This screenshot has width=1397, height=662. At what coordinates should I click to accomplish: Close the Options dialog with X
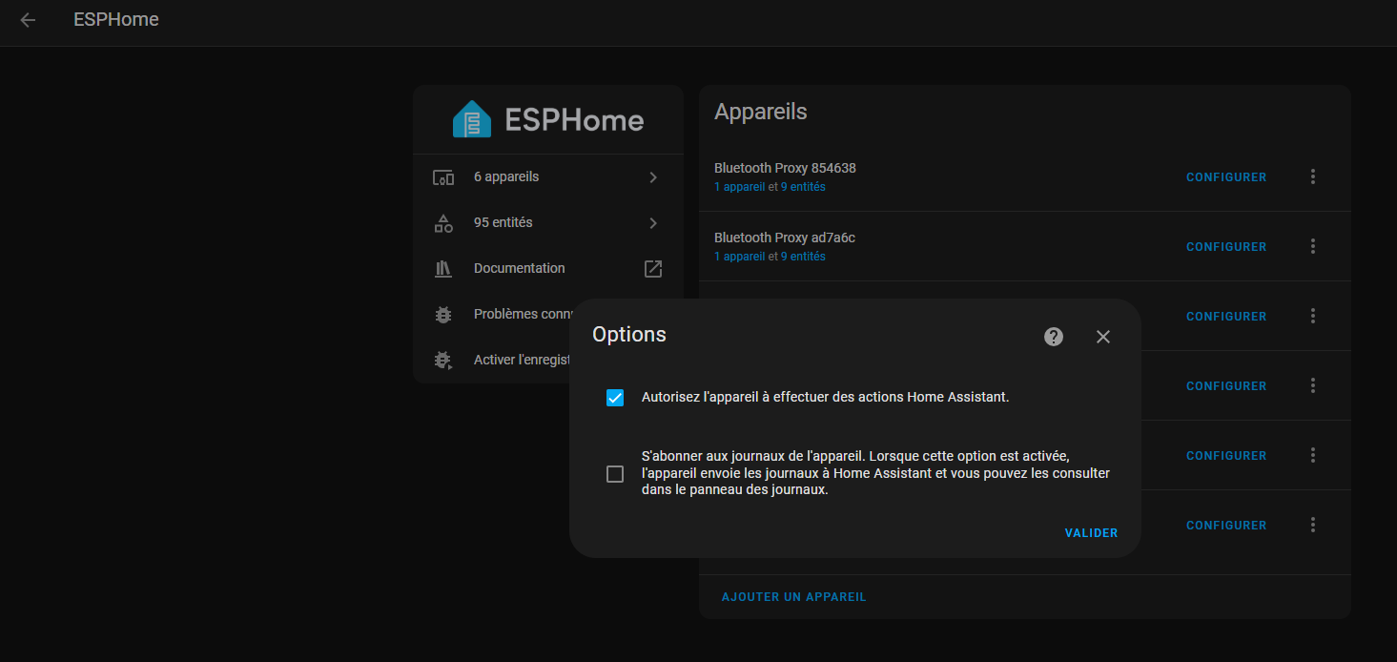[1103, 337]
